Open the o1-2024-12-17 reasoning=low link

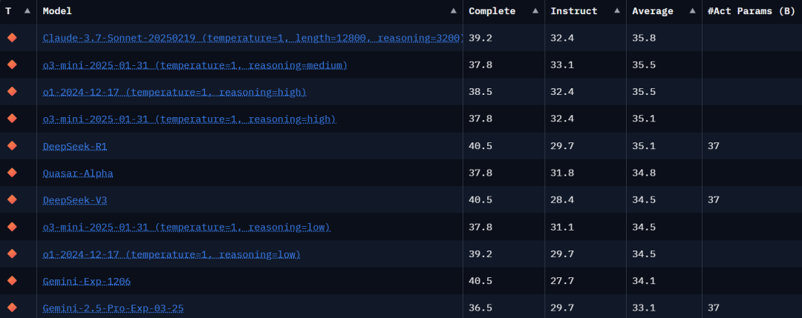(172, 254)
